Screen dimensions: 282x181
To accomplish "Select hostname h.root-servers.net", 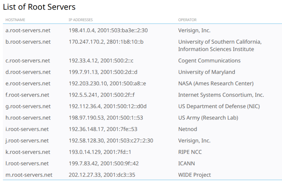I will (28, 118).
